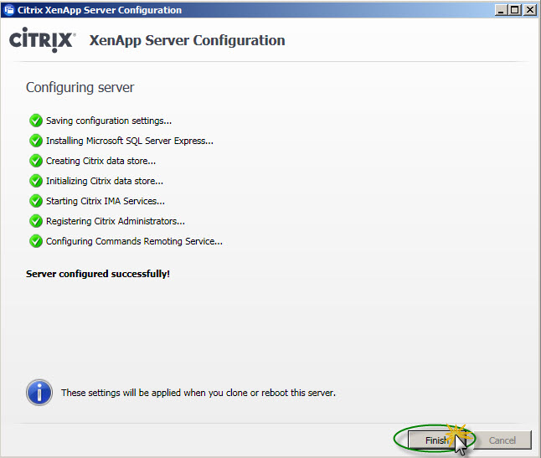Click the 'Server configured successfully!' message
Image resolution: width=541 pixels, height=458 pixels.
click(98, 274)
